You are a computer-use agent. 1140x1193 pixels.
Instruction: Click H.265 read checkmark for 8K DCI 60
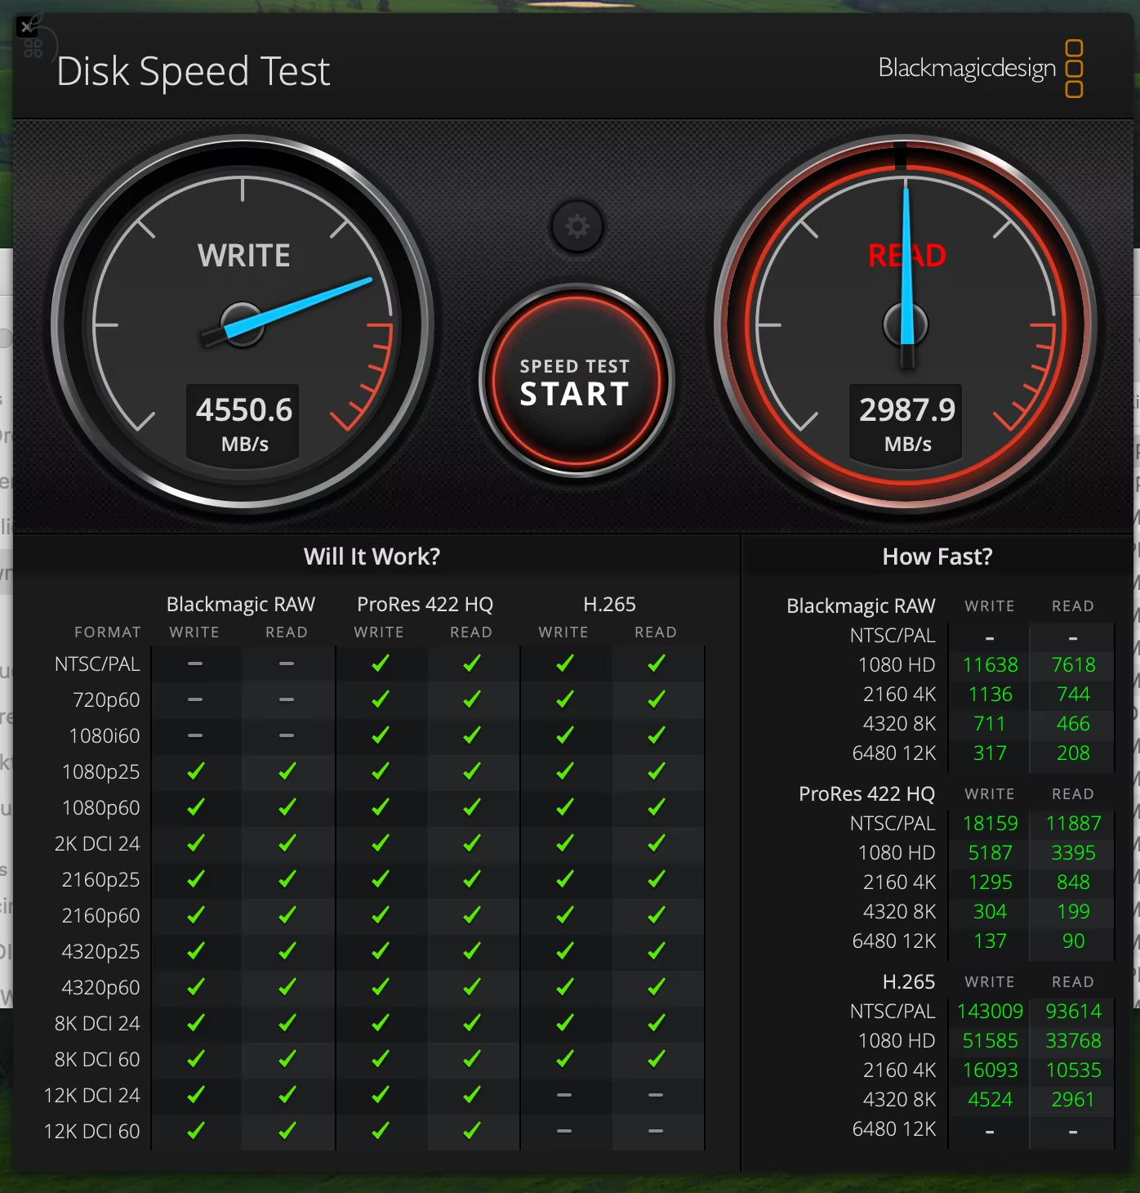point(656,1059)
